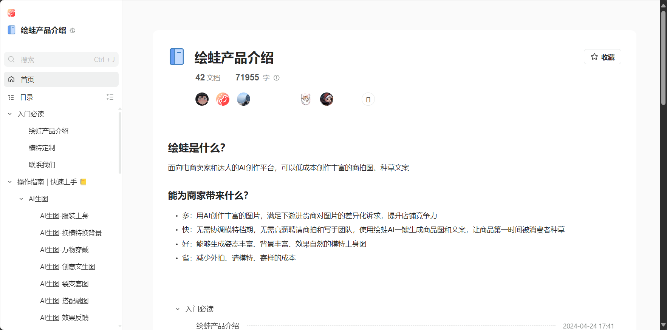Open AI生图-搭配融图 document

[64, 301]
